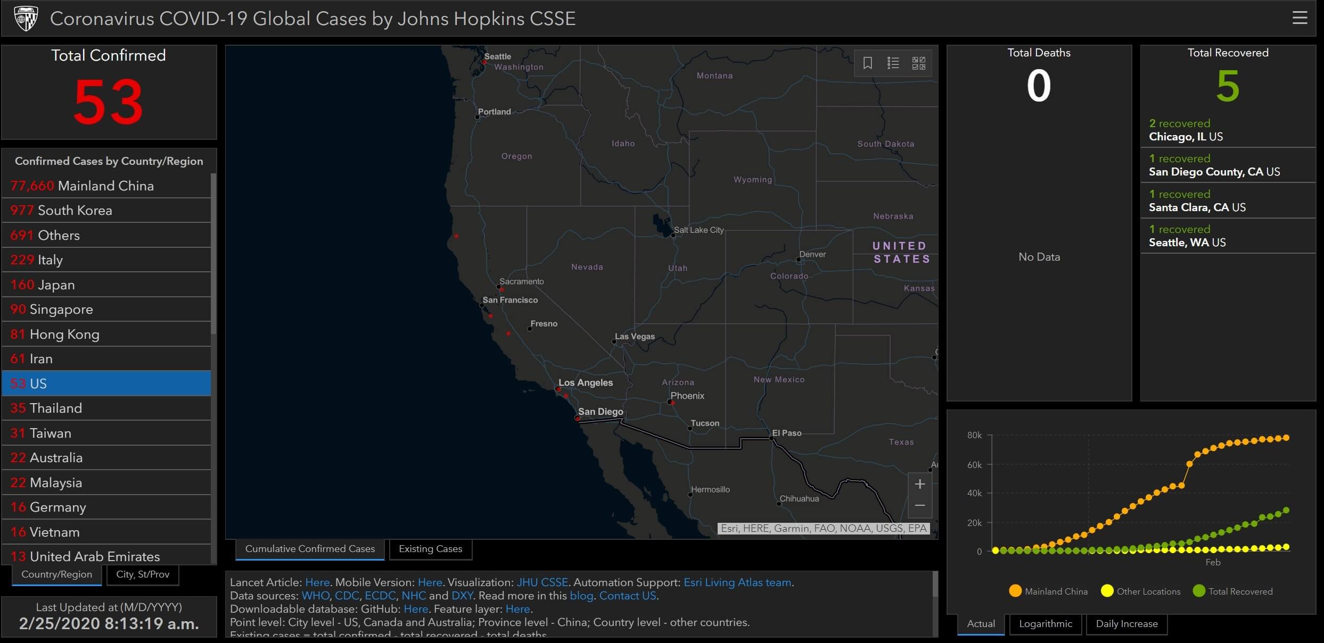Image resolution: width=1324 pixels, height=643 pixels.
Task: Switch to City, St/Prov list tab
Action: (x=143, y=574)
